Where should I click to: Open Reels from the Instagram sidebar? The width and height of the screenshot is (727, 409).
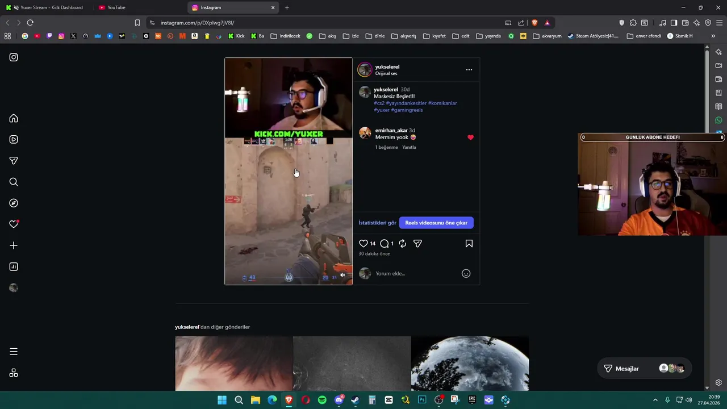click(x=14, y=139)
